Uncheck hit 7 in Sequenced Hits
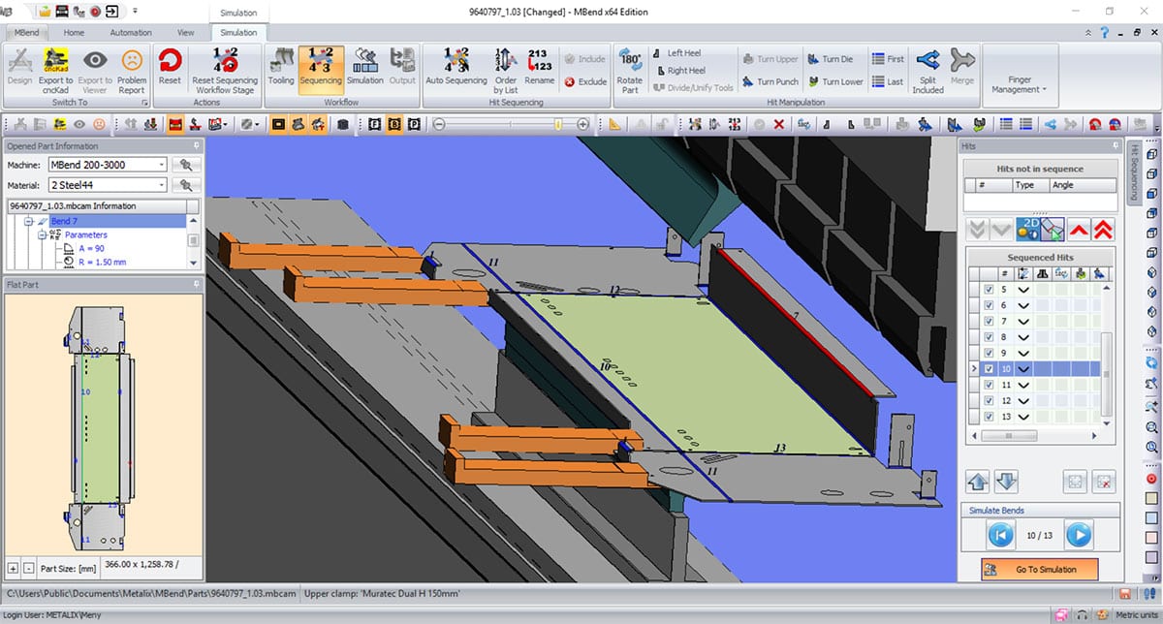The width and height of the screenshot is (1163, 624). (x=988, y=321)
